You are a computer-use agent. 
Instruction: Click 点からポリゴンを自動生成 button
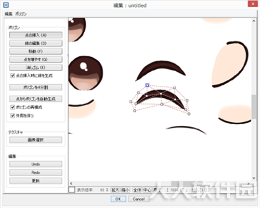[x=36, y=99]
